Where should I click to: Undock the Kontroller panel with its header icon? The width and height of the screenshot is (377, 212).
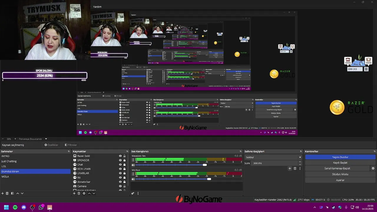375,151
